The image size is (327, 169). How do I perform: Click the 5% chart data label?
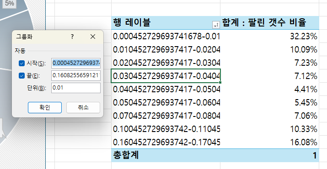point(10,4)
